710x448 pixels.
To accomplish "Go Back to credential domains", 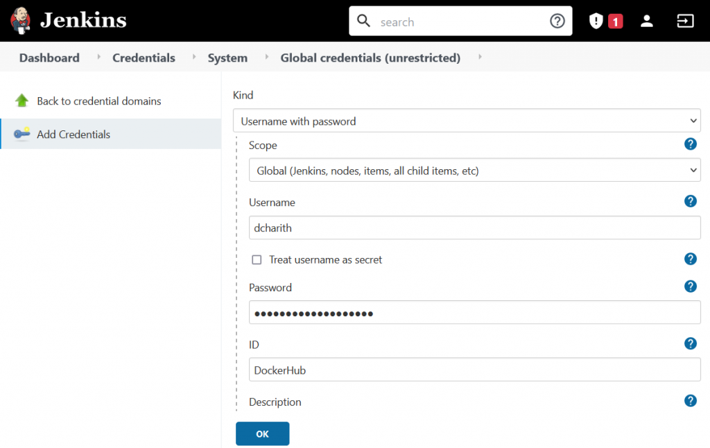I will point(99,101).
